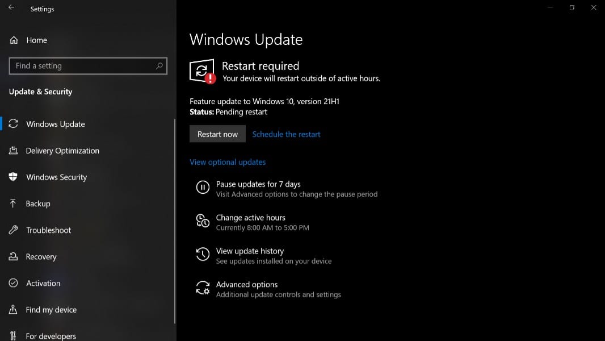Click the 'Windows Update' page title

(246, 40)
